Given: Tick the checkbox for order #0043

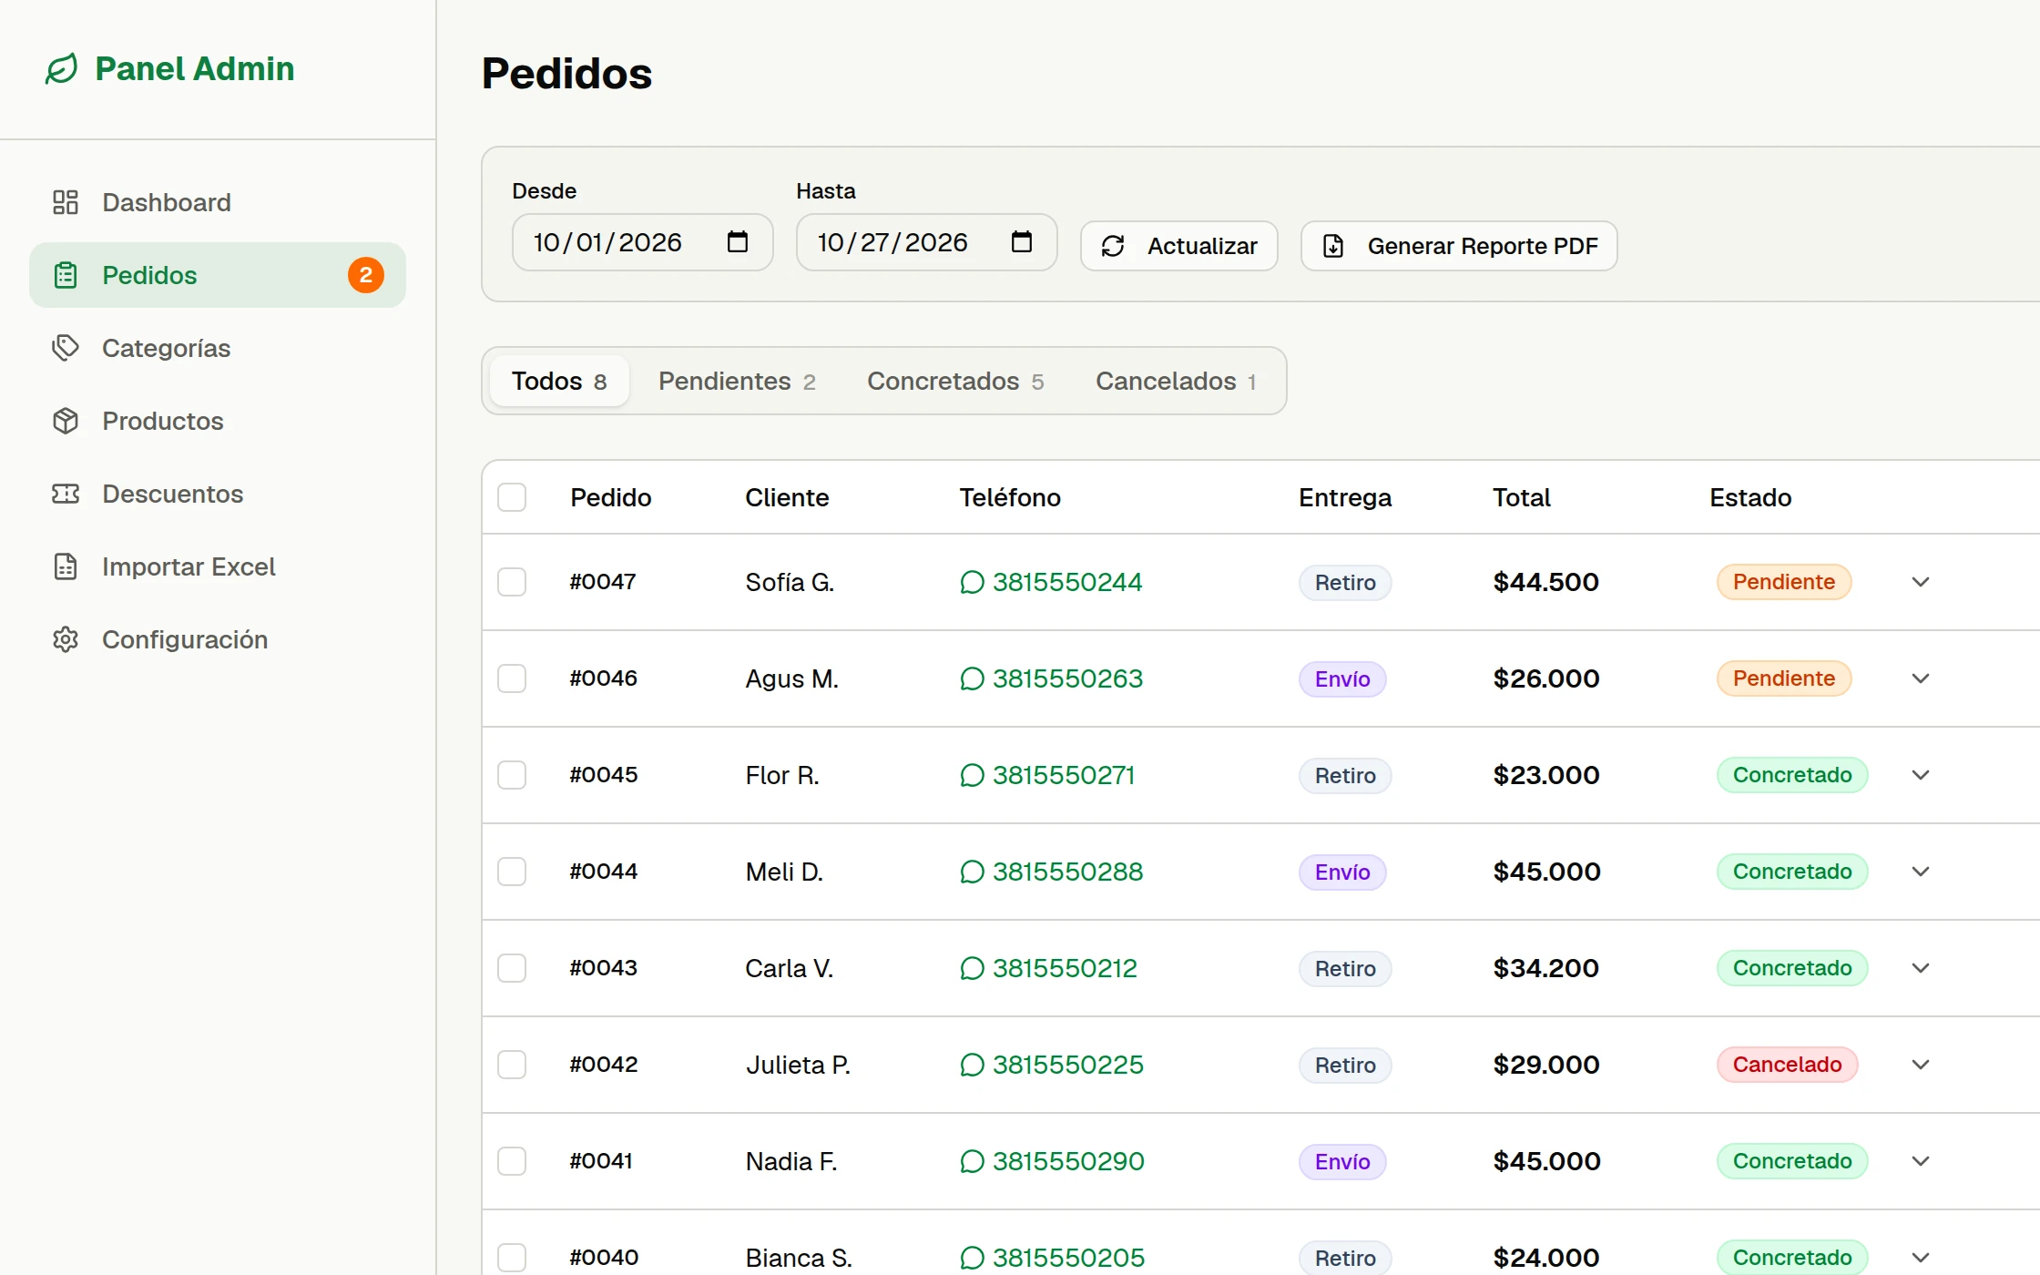Looking at the screenshot, I should (512, 968).
